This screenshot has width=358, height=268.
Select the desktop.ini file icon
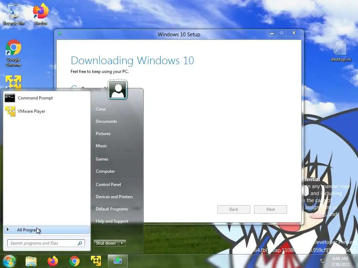click(341, 51)
